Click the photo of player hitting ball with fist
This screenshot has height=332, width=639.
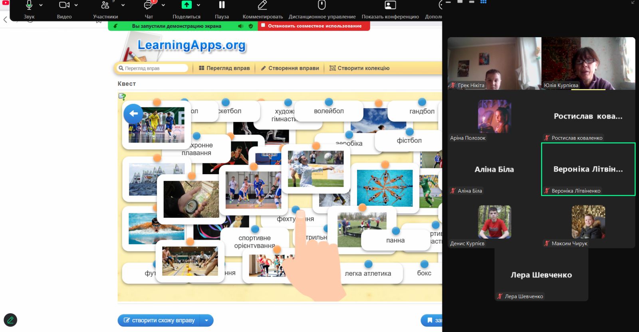[316, 169]
